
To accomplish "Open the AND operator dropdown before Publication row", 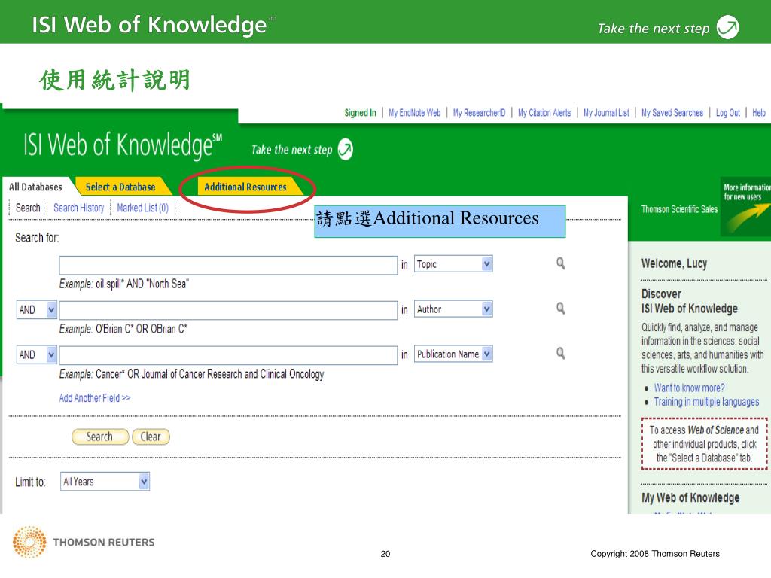I will (37, 354).
